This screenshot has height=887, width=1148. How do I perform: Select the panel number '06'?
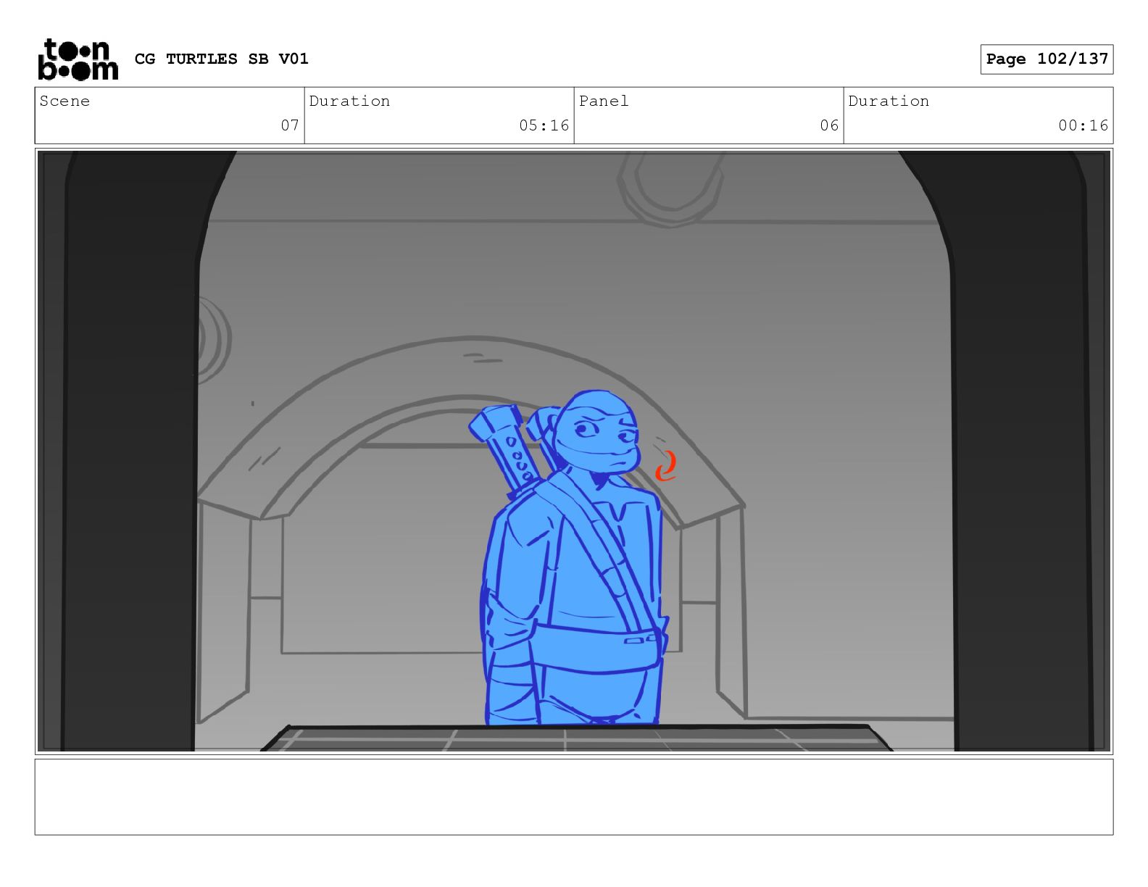pyautogui.click(x=829, y=125)
